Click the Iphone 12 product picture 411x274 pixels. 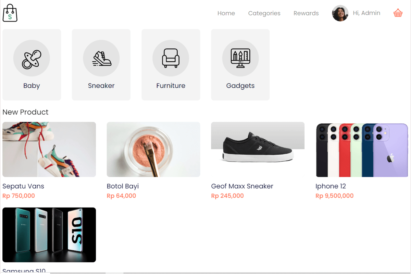pos(362,149)
